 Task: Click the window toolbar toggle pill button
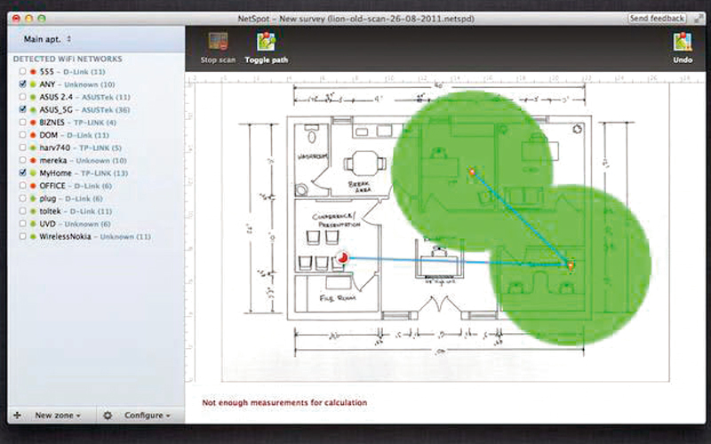click(697, 18)
